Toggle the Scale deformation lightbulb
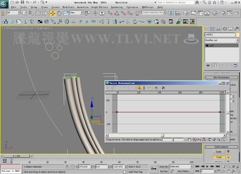 pyautogui.click(x=228, y=152)
